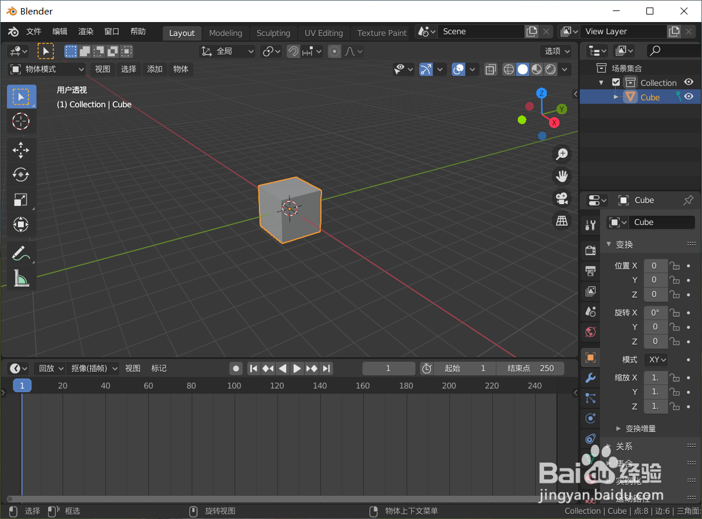Switch to the Sculpting workspace tab
Viewport: 702px width, 519px height.
[x=273, y=33]
